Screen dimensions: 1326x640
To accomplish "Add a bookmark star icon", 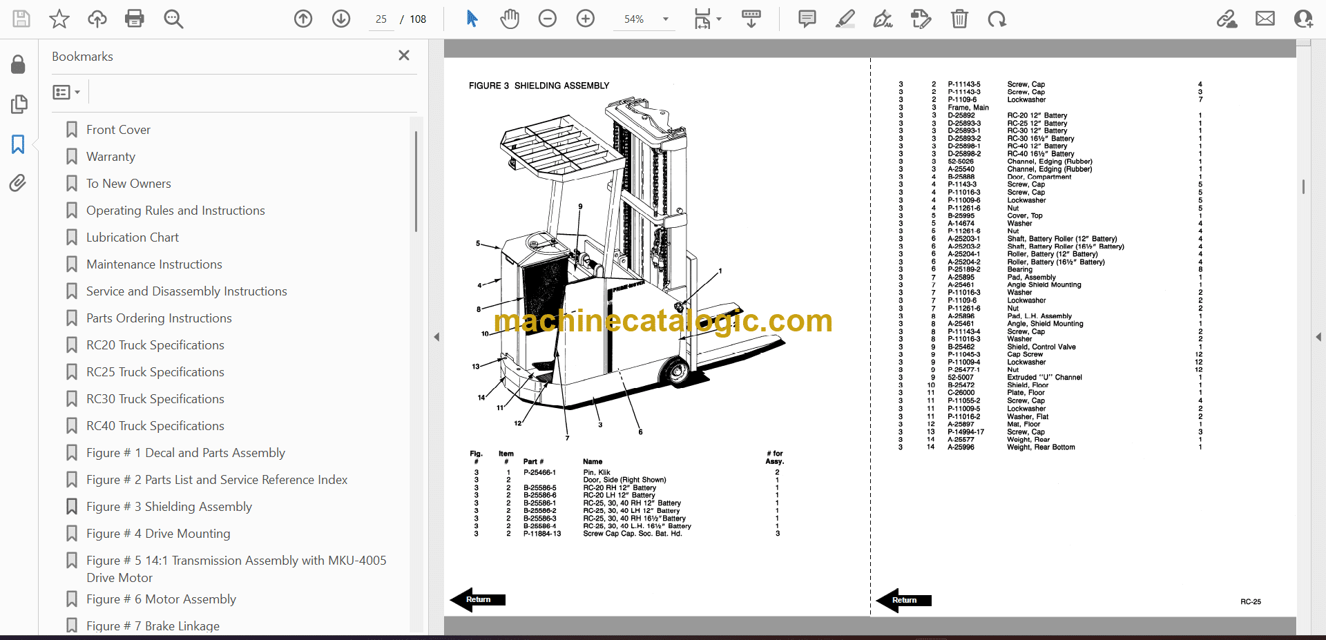I will tap(59, 19).
